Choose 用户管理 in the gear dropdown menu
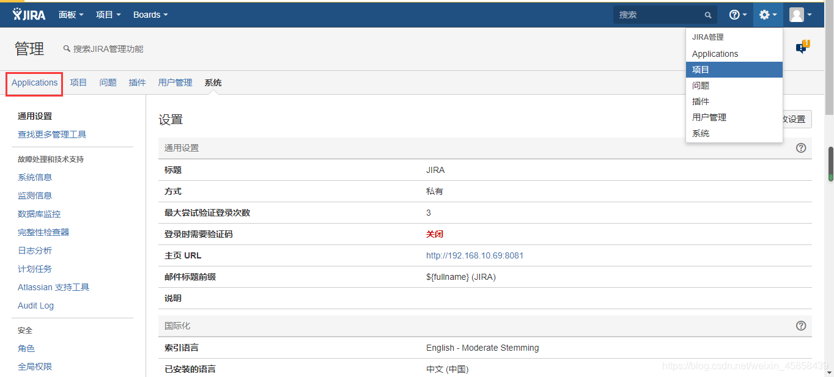Screen dimensions: 834x377 click(x=734, y=117)
